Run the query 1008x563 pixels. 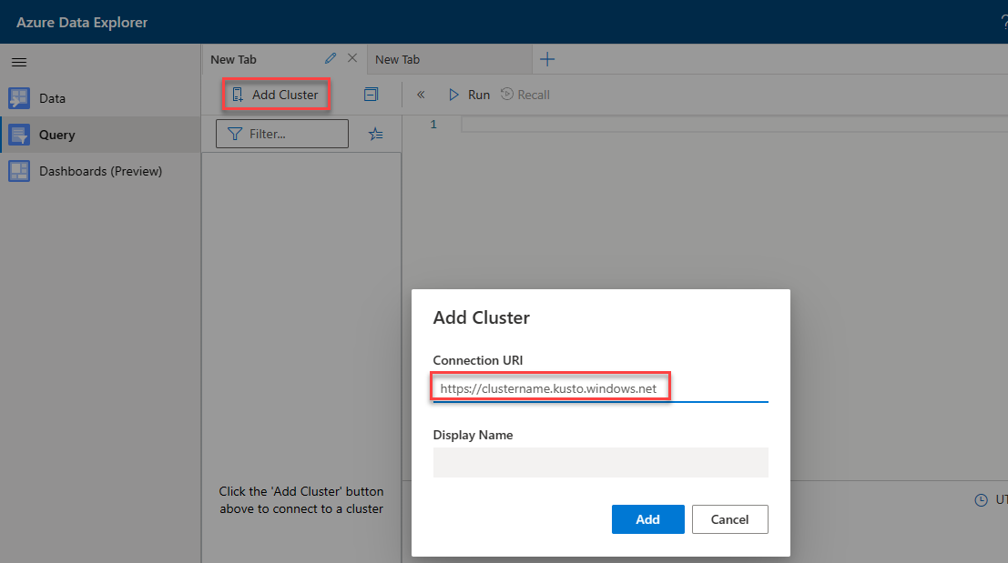point(469,95)
